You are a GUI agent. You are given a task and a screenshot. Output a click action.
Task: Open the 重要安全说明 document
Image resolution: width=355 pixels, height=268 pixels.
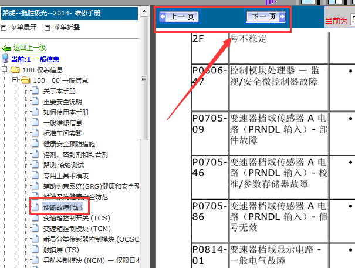[x=63, y=102]
